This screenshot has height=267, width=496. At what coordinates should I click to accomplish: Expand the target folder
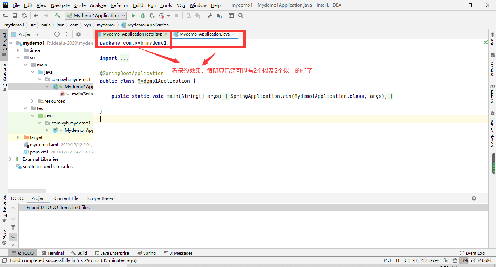18,137
